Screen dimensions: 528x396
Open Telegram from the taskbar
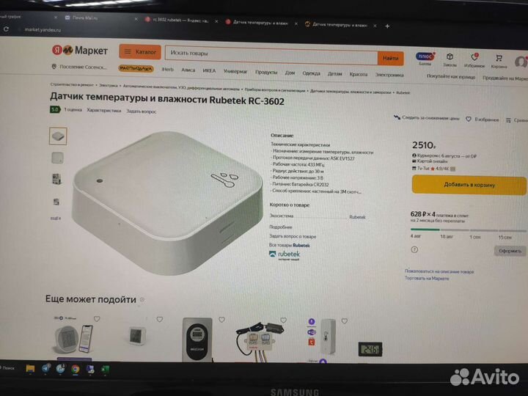pos(45,368)
